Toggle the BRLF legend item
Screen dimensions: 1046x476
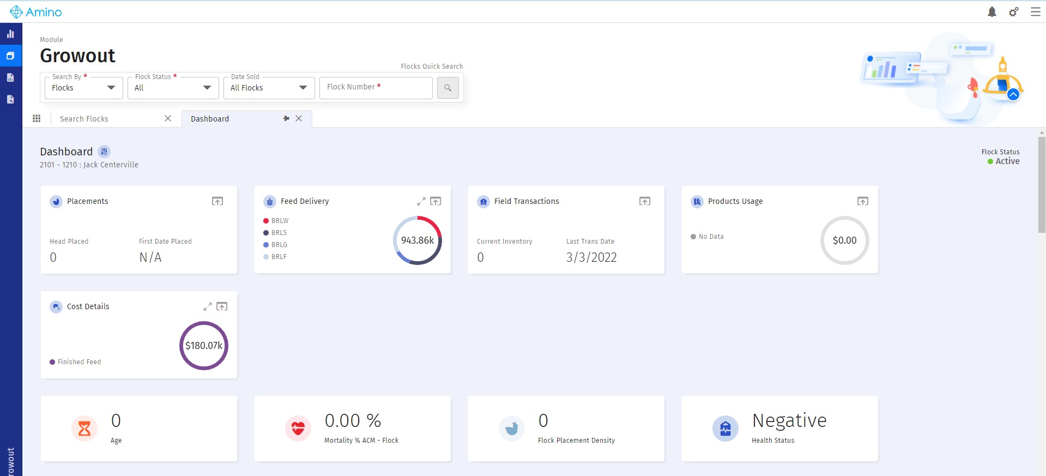click(x=275, y=257)
